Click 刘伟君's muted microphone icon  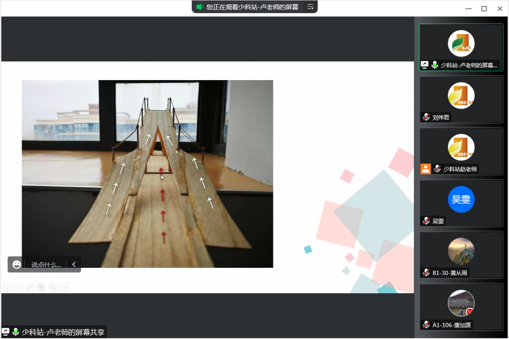click(426, 117)
